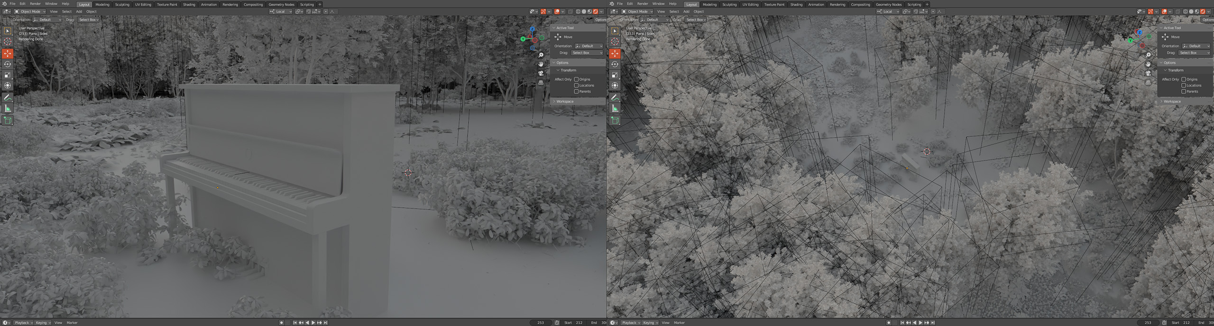The image size is (1214, 326).
Task: Click the zoom magnifier icon in left viewport
Action: point(541,55)
